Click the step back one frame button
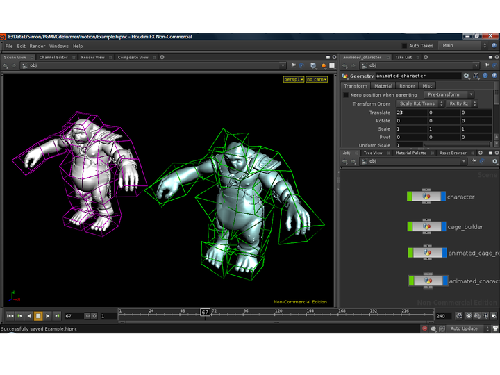 (x=19, y=316)
